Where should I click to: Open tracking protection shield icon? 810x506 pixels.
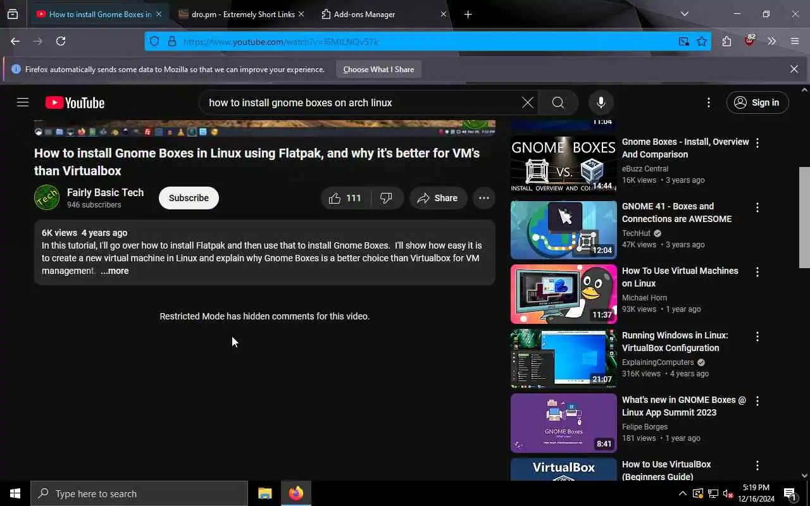click(x=154, y=42)
